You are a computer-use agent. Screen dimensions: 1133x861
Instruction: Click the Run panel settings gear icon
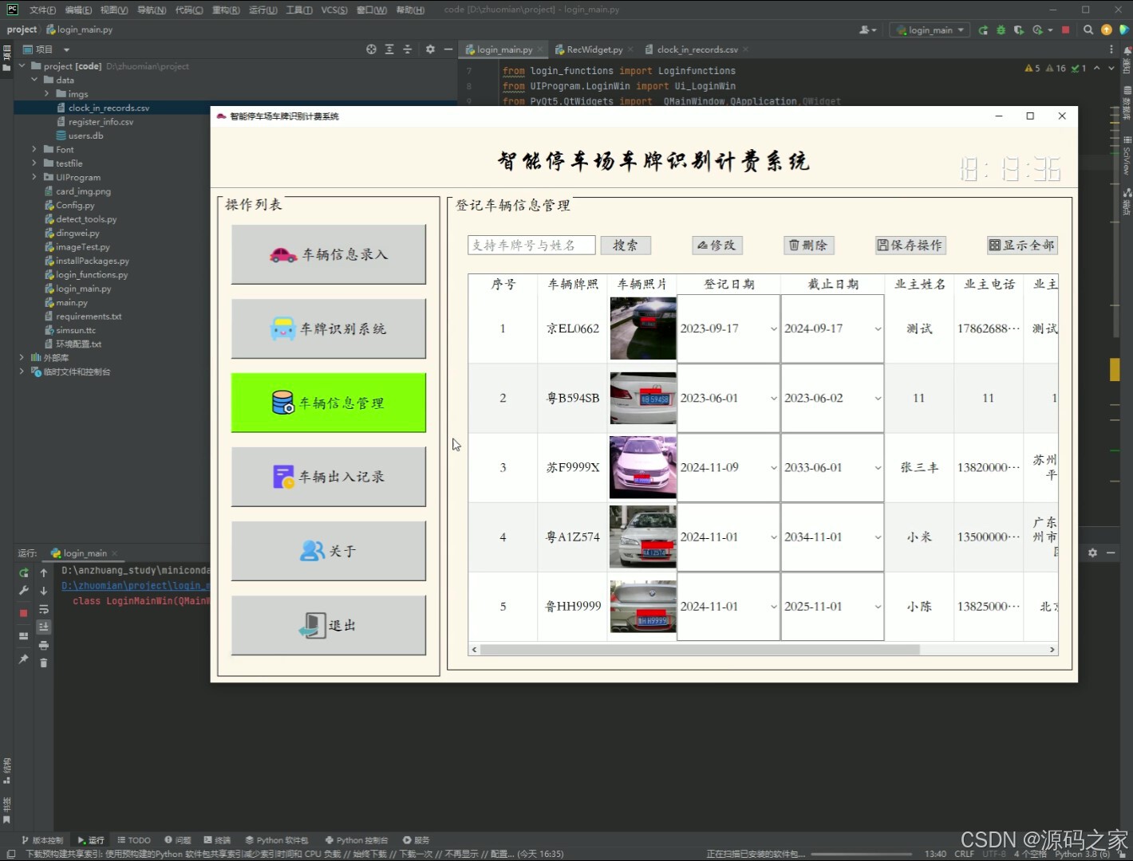click(x=1092, y=552)
